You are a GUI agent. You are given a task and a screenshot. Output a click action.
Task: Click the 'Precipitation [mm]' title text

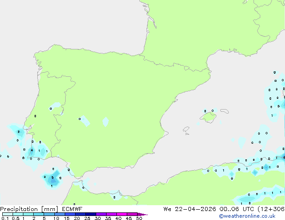29,209
